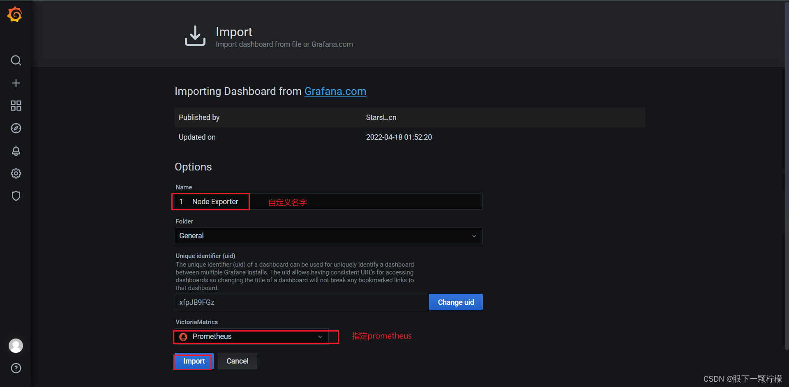
Task: Click the Grafana logo home icon
Action: (15, 14)
